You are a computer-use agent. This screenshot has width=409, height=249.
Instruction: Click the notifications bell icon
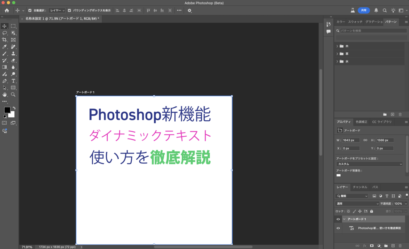pyautogui.click(x=376, y=10)
